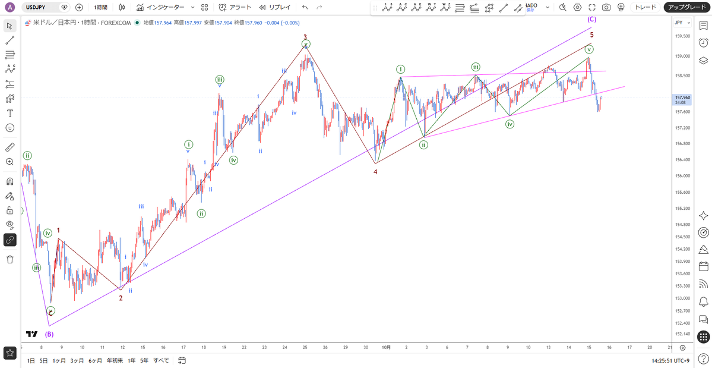
Task: Select the 年初来 date range
Action: tap(115, 361)
